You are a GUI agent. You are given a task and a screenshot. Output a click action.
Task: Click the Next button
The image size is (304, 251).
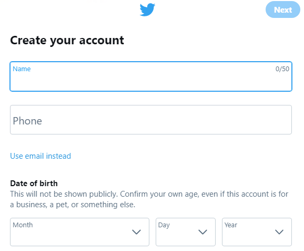point(282,9)
